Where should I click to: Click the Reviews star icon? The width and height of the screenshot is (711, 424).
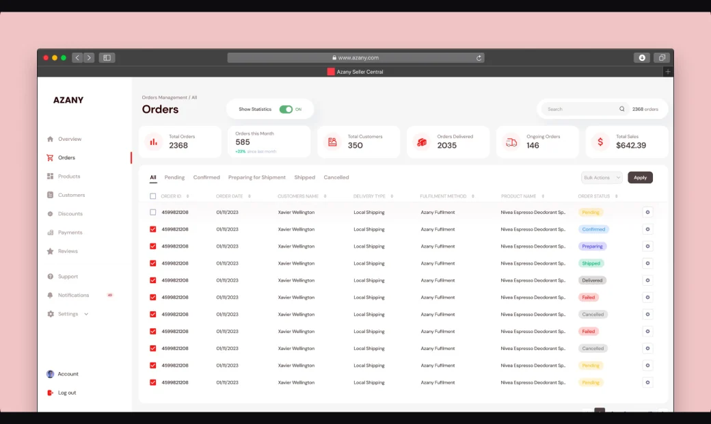point(51,251)
